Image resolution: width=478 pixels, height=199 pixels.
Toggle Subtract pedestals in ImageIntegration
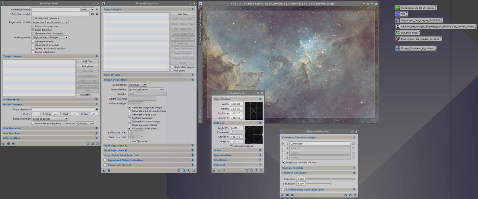point(129,118)
